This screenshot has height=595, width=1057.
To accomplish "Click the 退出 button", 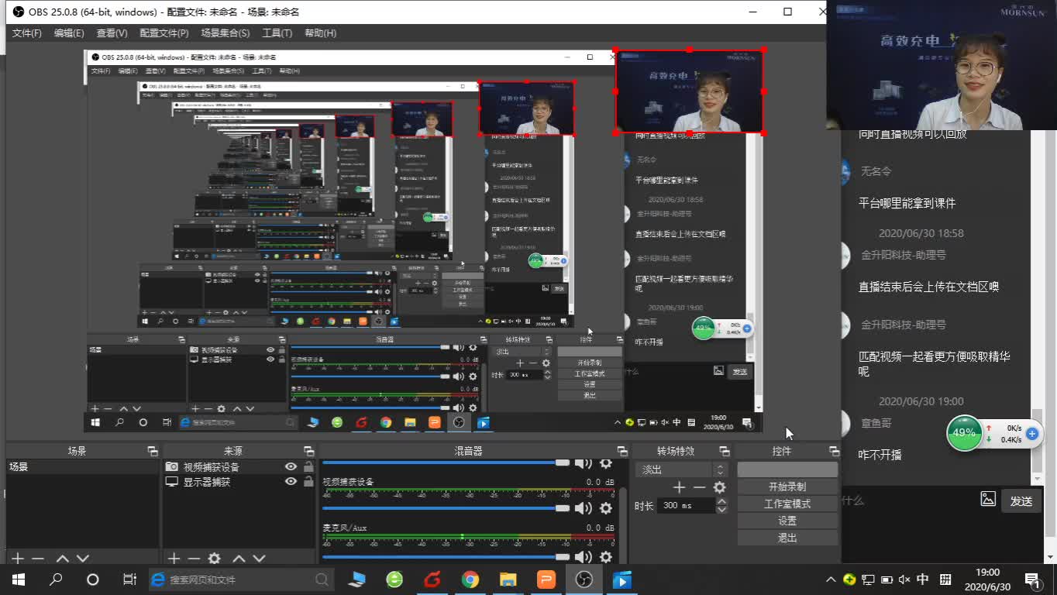I will click(x=787, y=538).
